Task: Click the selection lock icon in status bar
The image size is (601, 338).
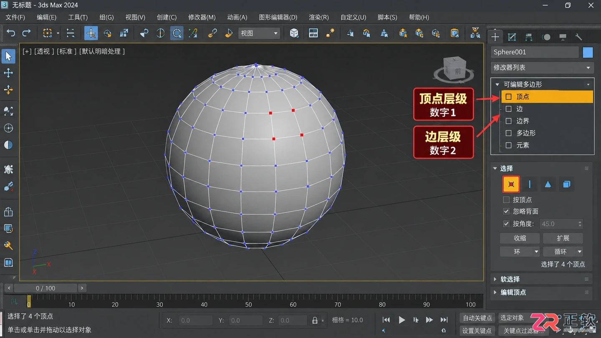Action: click(x=315, y=320)
